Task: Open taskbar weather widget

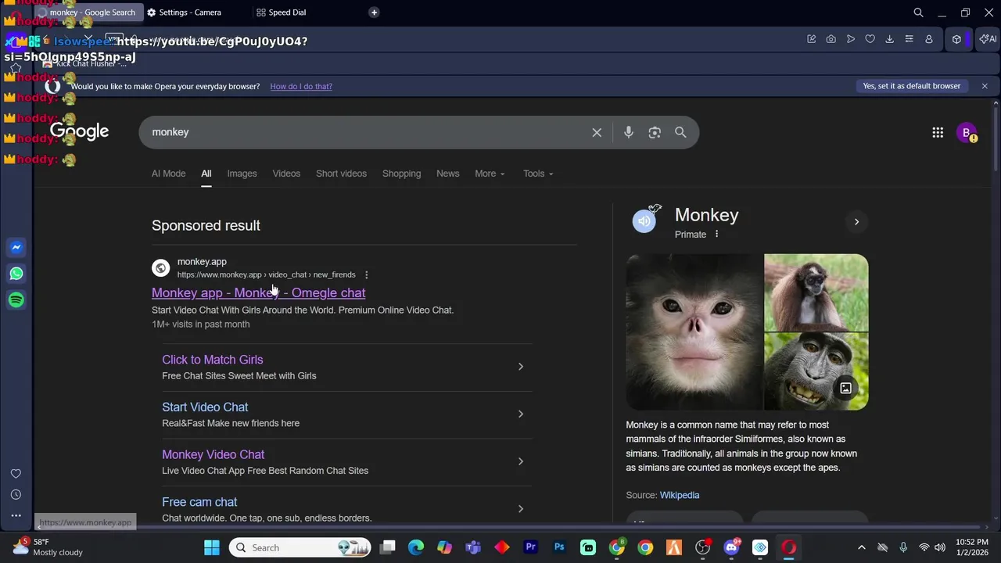Action: [x=48, y=547]
